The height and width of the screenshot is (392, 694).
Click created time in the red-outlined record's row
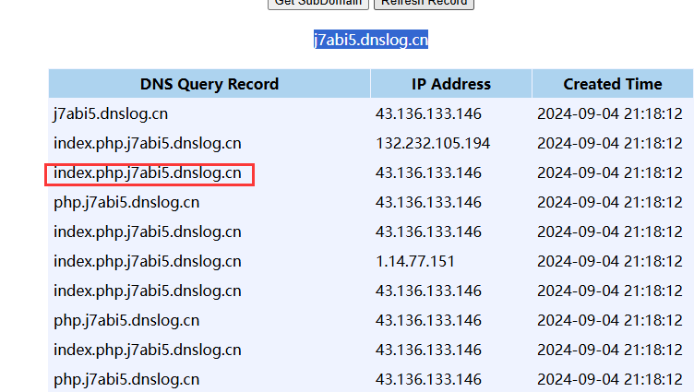click(x=609, y=172)
